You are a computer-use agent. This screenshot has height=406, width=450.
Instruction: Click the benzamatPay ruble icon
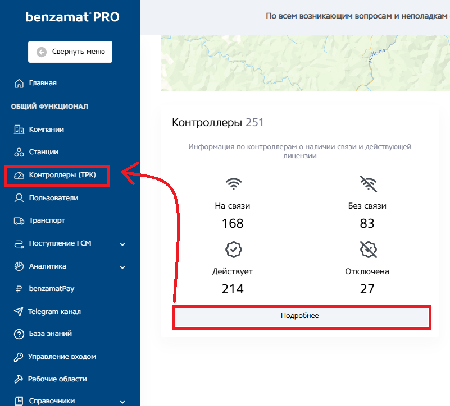19,289
